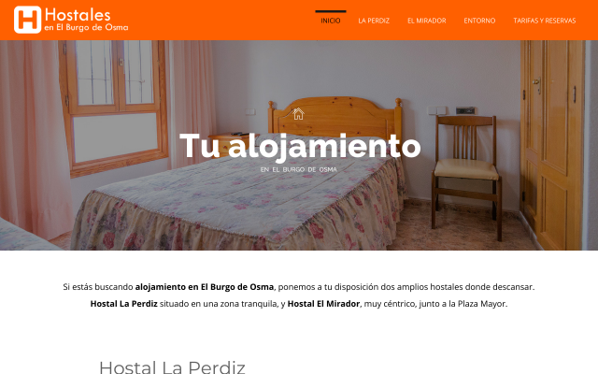The width and height of the screenshot is (598, 374).
Task: Click the wooden window in the hero photo
Action: [x=114, y=107]
